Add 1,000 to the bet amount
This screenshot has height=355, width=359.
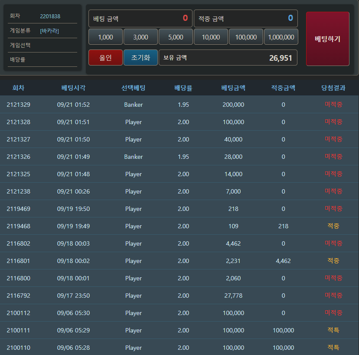105,37
